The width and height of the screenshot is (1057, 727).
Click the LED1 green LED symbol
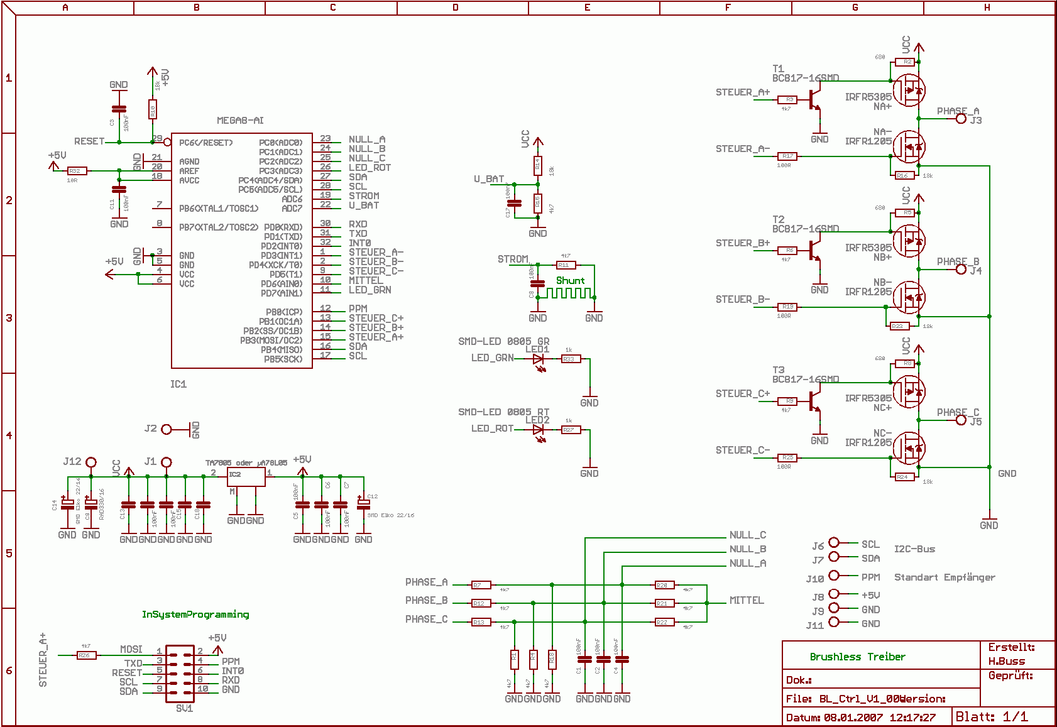539,359
